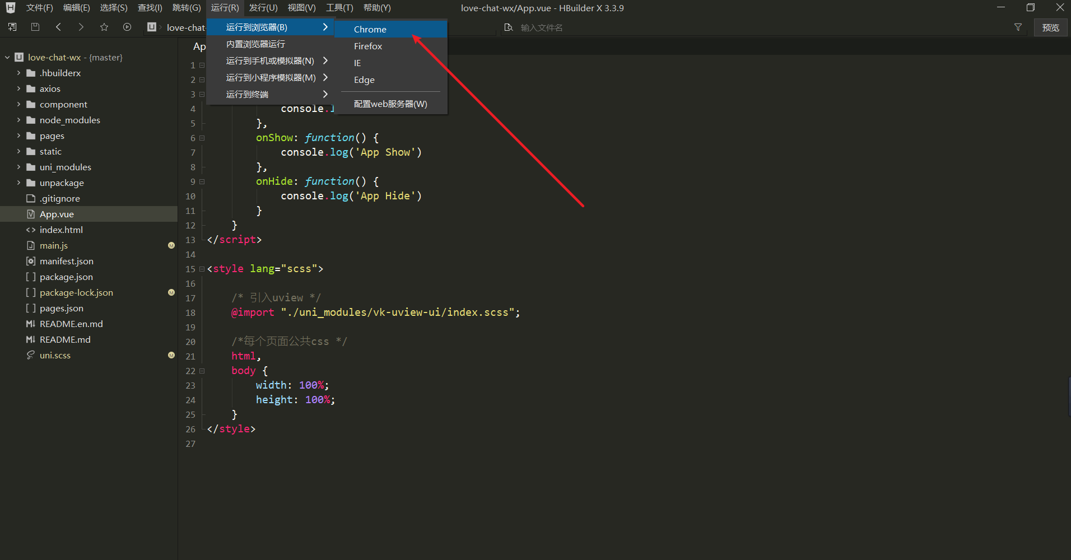Click the index.html file icon

pyautogui.click(x=31, y=230)
